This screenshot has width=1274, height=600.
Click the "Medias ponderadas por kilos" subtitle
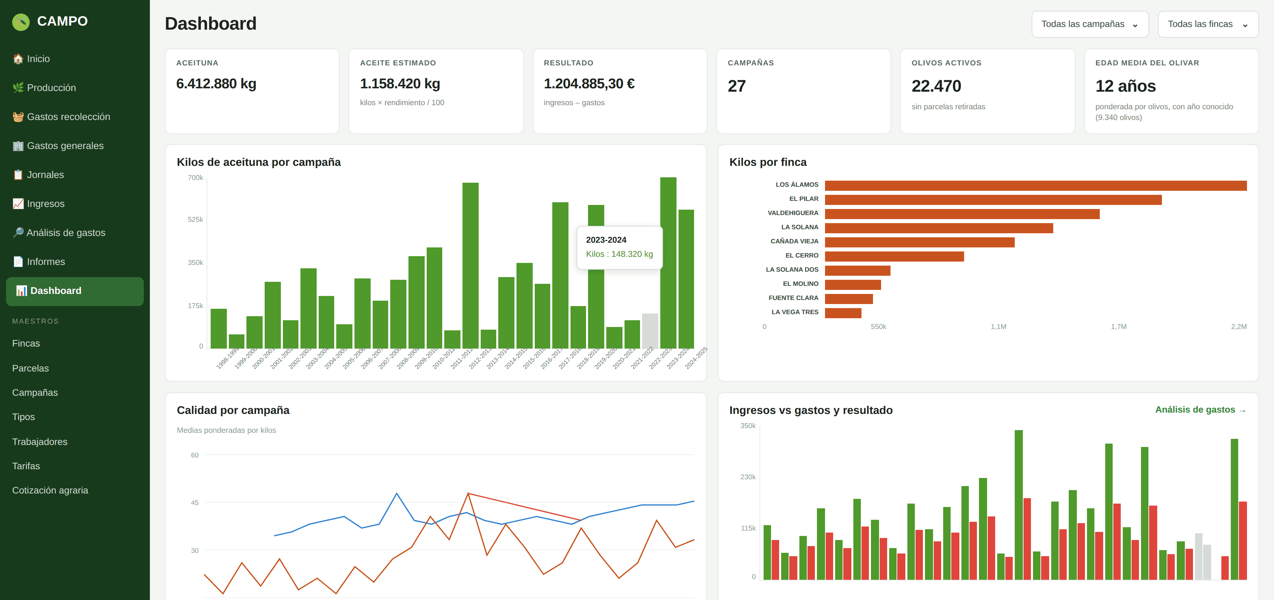[x=227, y=430]
